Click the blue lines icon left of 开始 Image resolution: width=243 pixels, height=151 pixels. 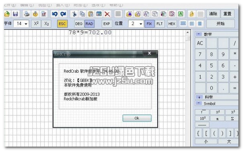[200, 24]
